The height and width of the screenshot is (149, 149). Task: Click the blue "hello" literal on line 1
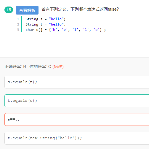click(56, 19)
